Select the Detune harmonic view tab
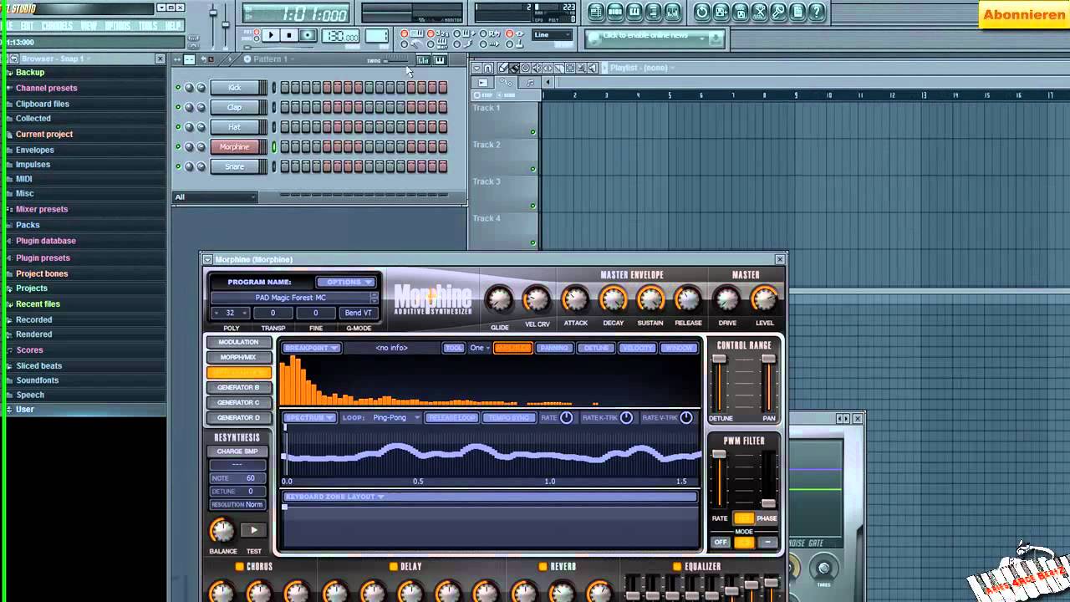 (x=596, y=348)
